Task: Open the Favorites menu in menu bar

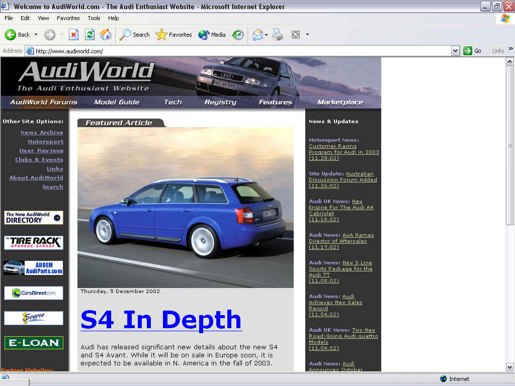Action: [x=68, y=18]
